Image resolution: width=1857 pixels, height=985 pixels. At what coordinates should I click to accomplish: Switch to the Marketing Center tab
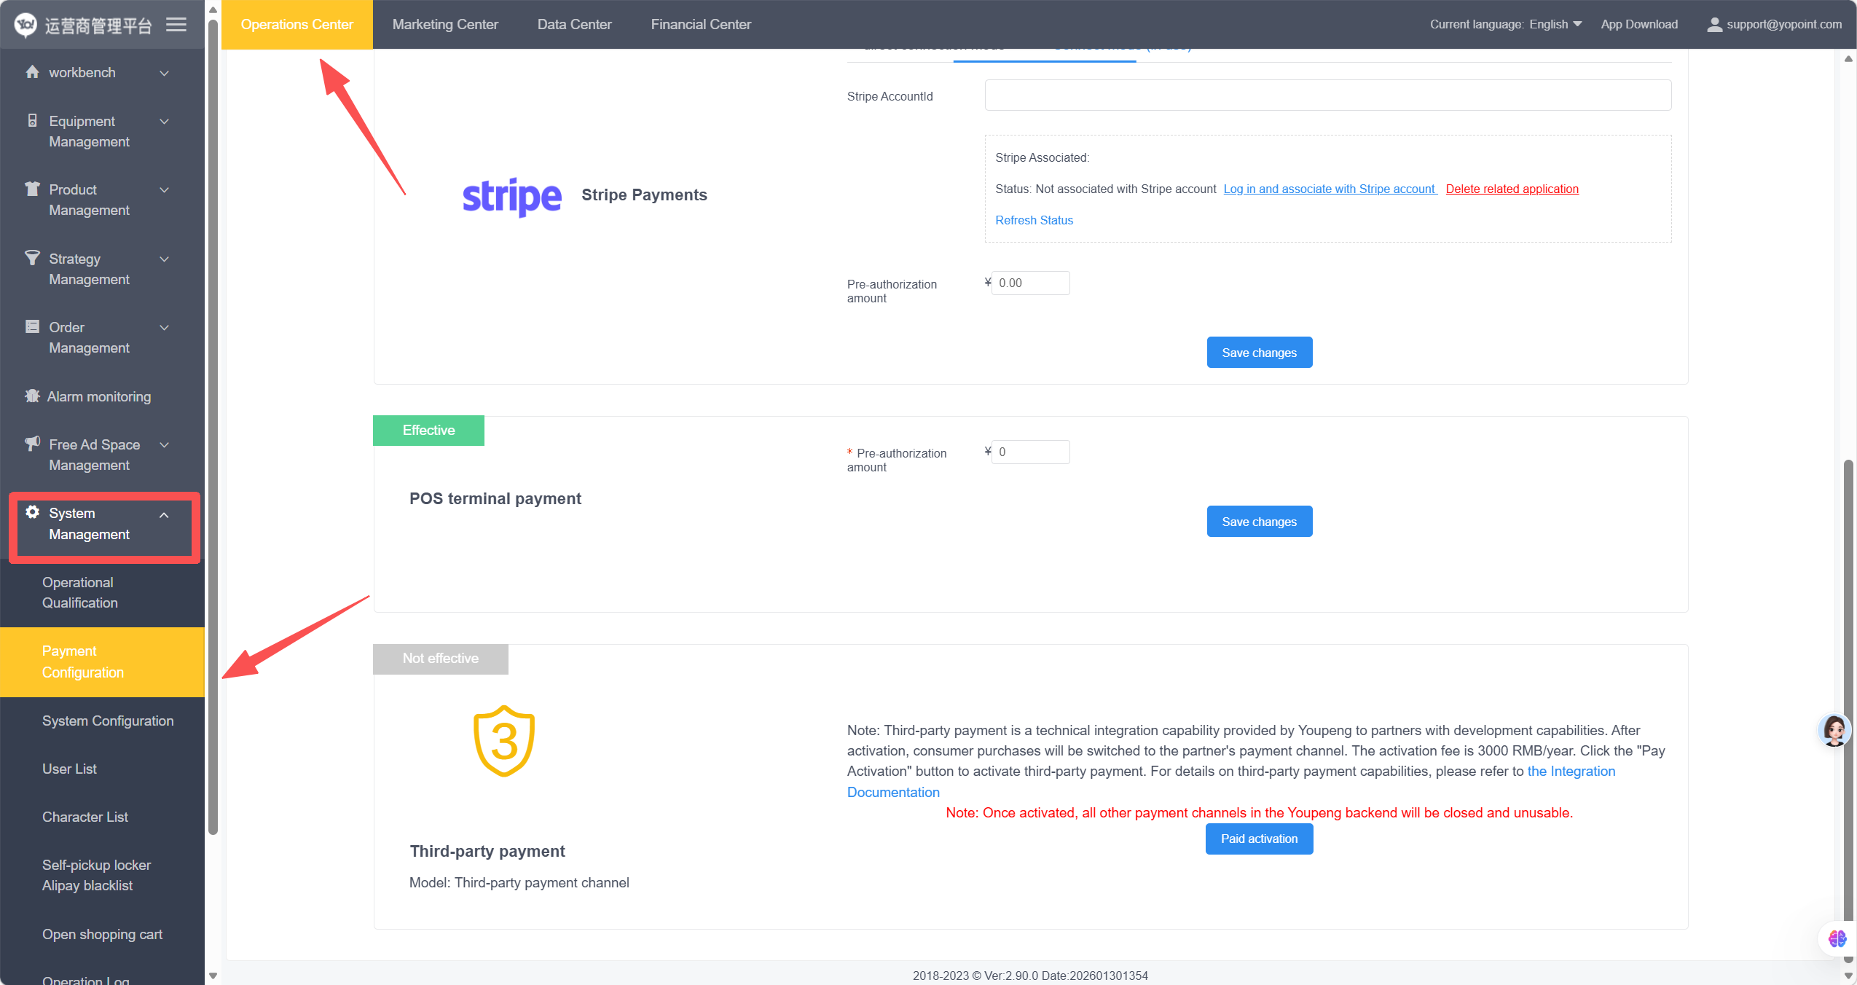[445, 25]
